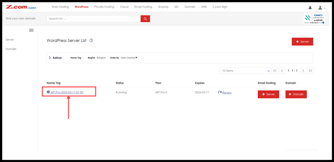The width and height of the screenshot is (334, 162).
Task: Go to next page of list
Action: [303, 71]
